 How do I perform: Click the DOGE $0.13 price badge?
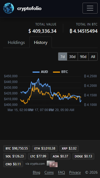pyautogui.click(x=83, y=156)
